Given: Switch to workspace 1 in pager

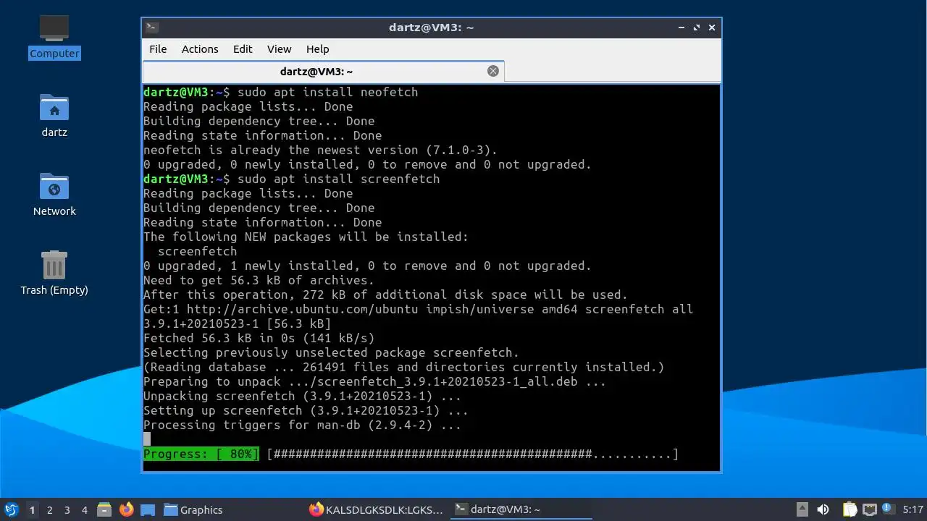Looking at the screenshot, I should (32, 509).
